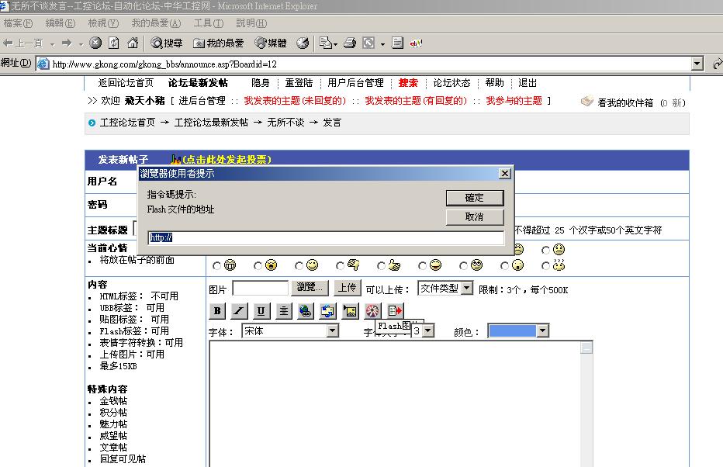Screen dimensions: 723x467
Task: Open the 我的最愛 menu in the menu bar
Action: coord(156,23)
